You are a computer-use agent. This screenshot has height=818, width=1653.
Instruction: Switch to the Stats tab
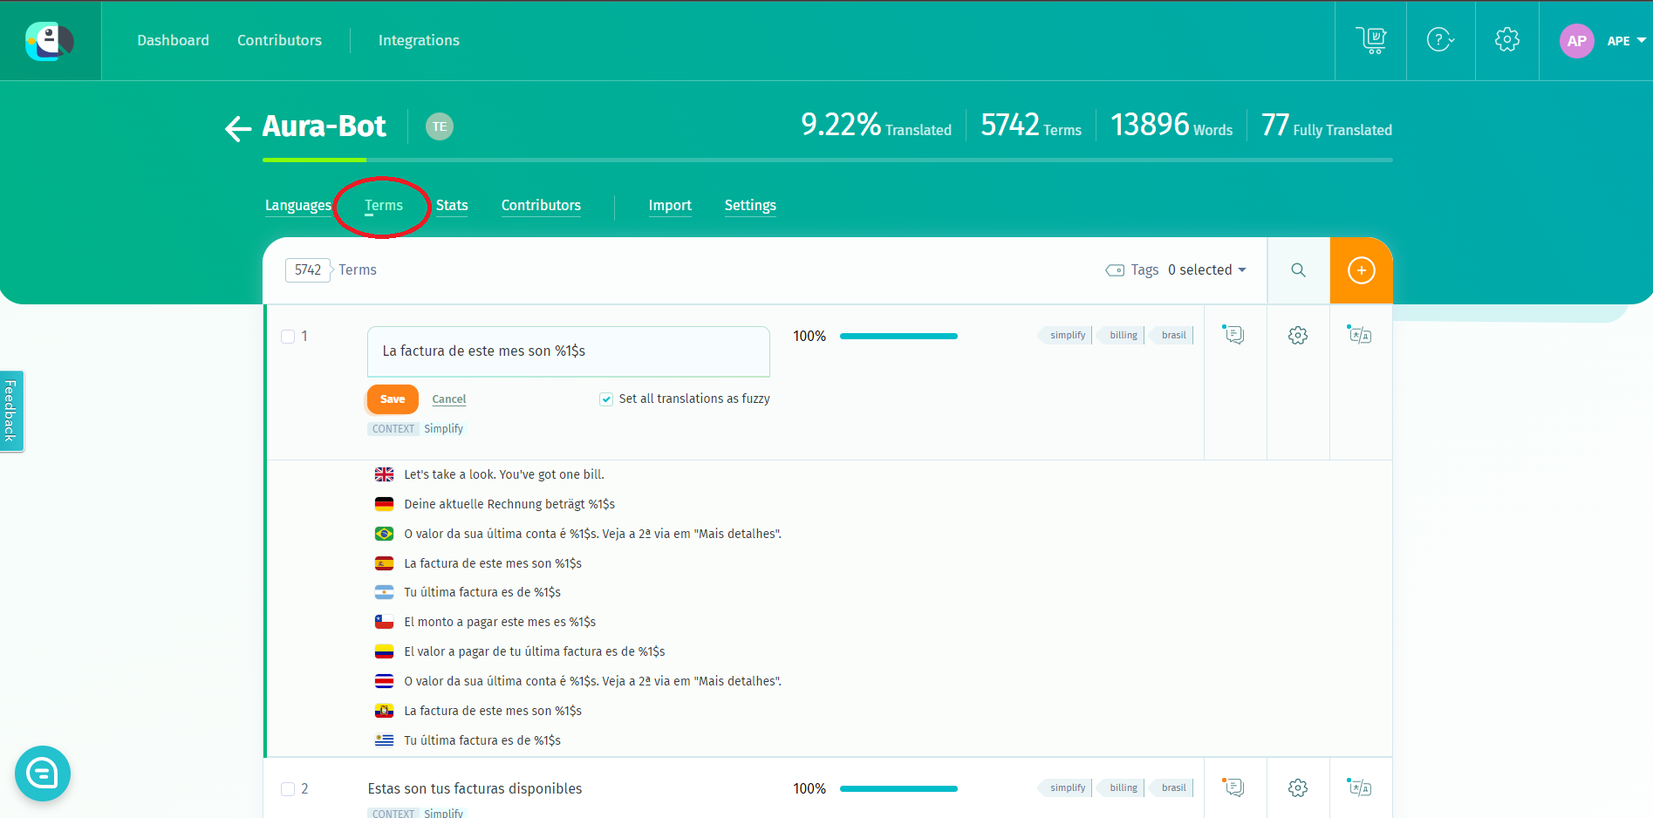click(x=452, y=206)
